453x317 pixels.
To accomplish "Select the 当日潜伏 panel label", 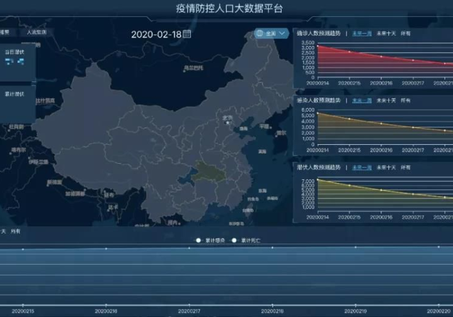I will (x=14, y=52).
